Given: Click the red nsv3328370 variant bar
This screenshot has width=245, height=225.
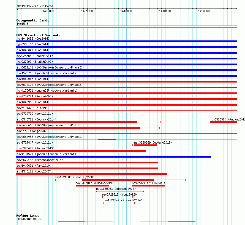Looking at the screenshot, I should tap(224, 122).
